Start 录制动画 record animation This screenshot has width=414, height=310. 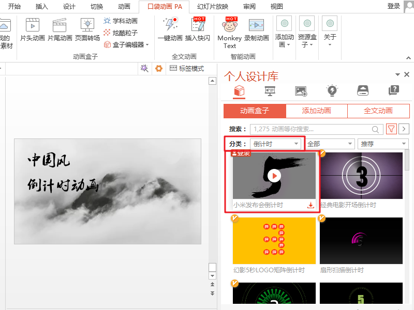pyautogui.click(x=256, y=29)
